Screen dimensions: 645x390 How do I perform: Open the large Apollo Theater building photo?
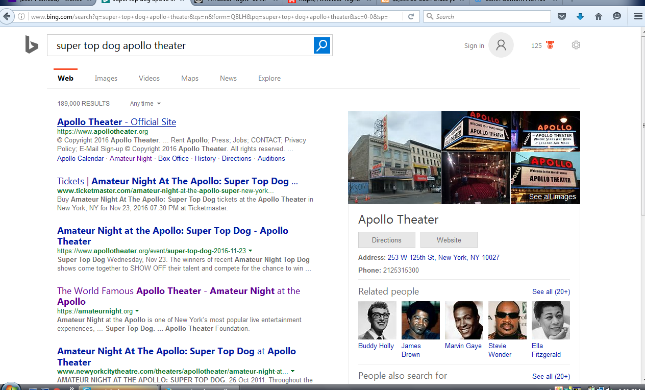click(394, 157)
